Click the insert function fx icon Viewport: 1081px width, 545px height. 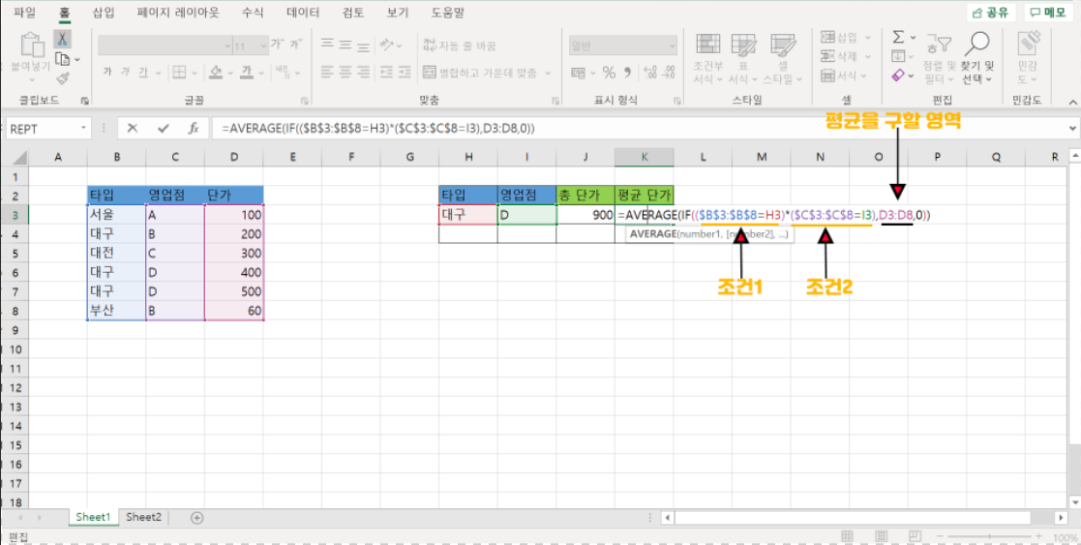(194, 129)
